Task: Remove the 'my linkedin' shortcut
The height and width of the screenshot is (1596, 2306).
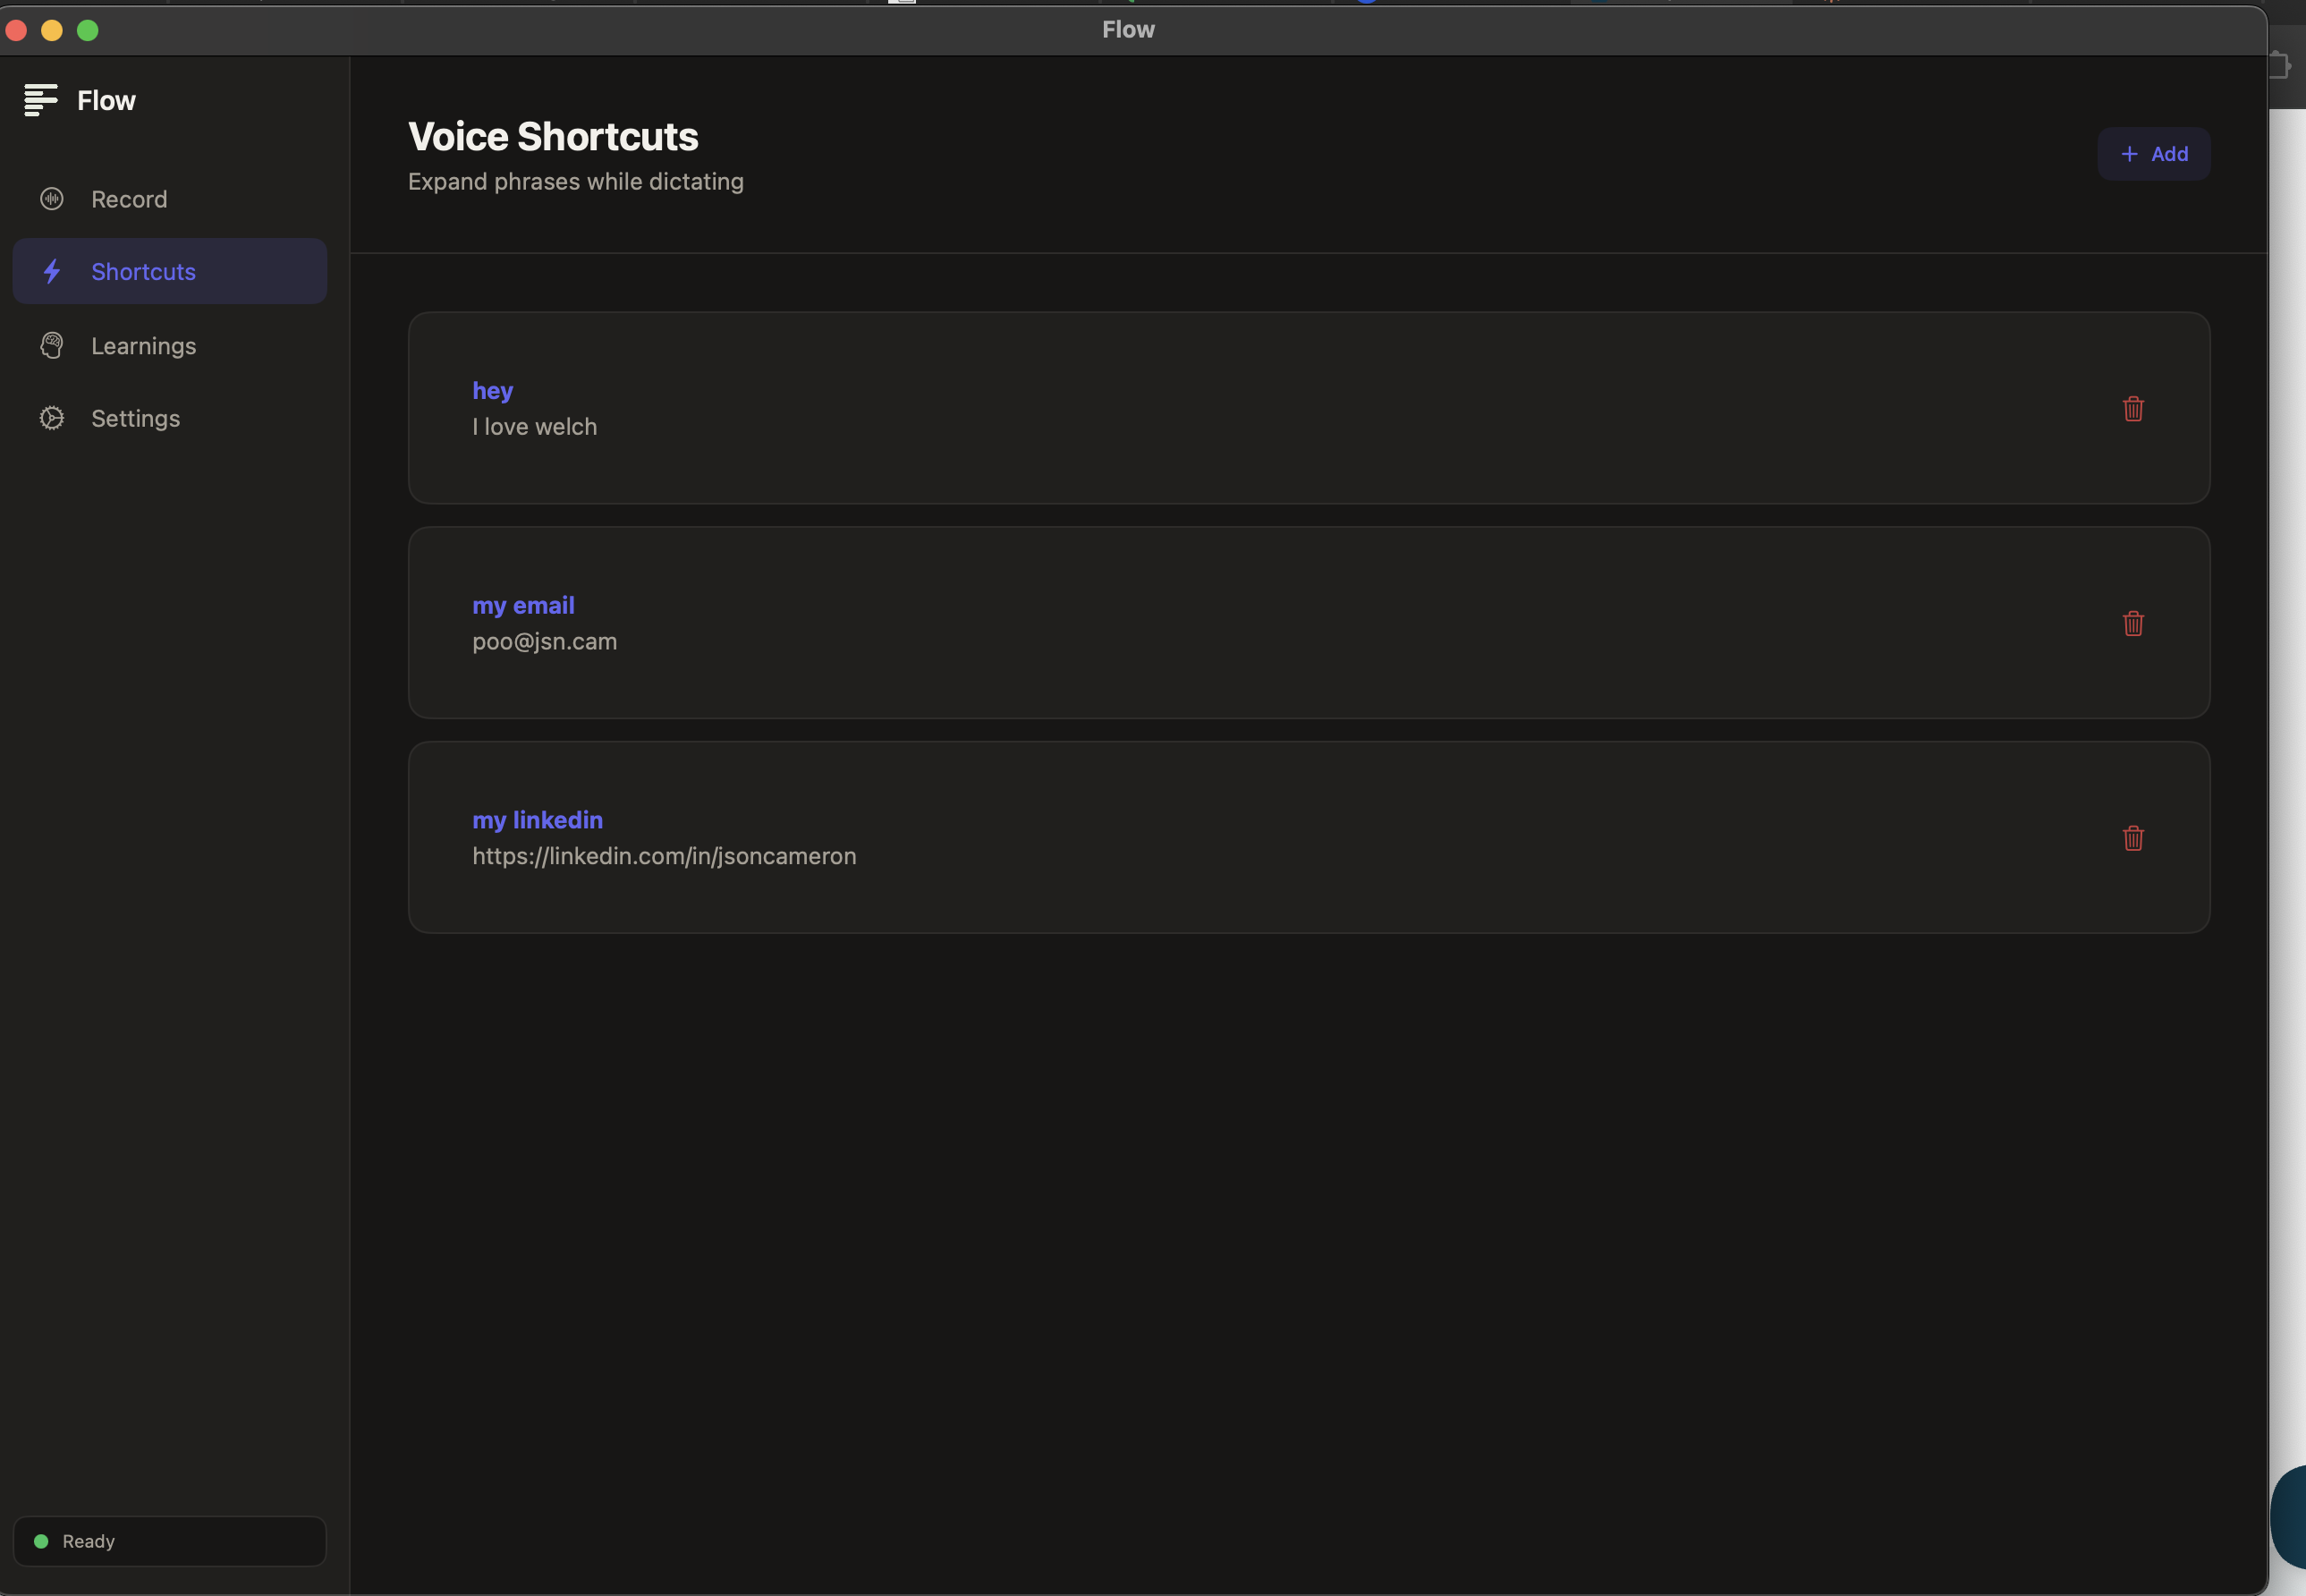Action: (x=2132, y=838)
